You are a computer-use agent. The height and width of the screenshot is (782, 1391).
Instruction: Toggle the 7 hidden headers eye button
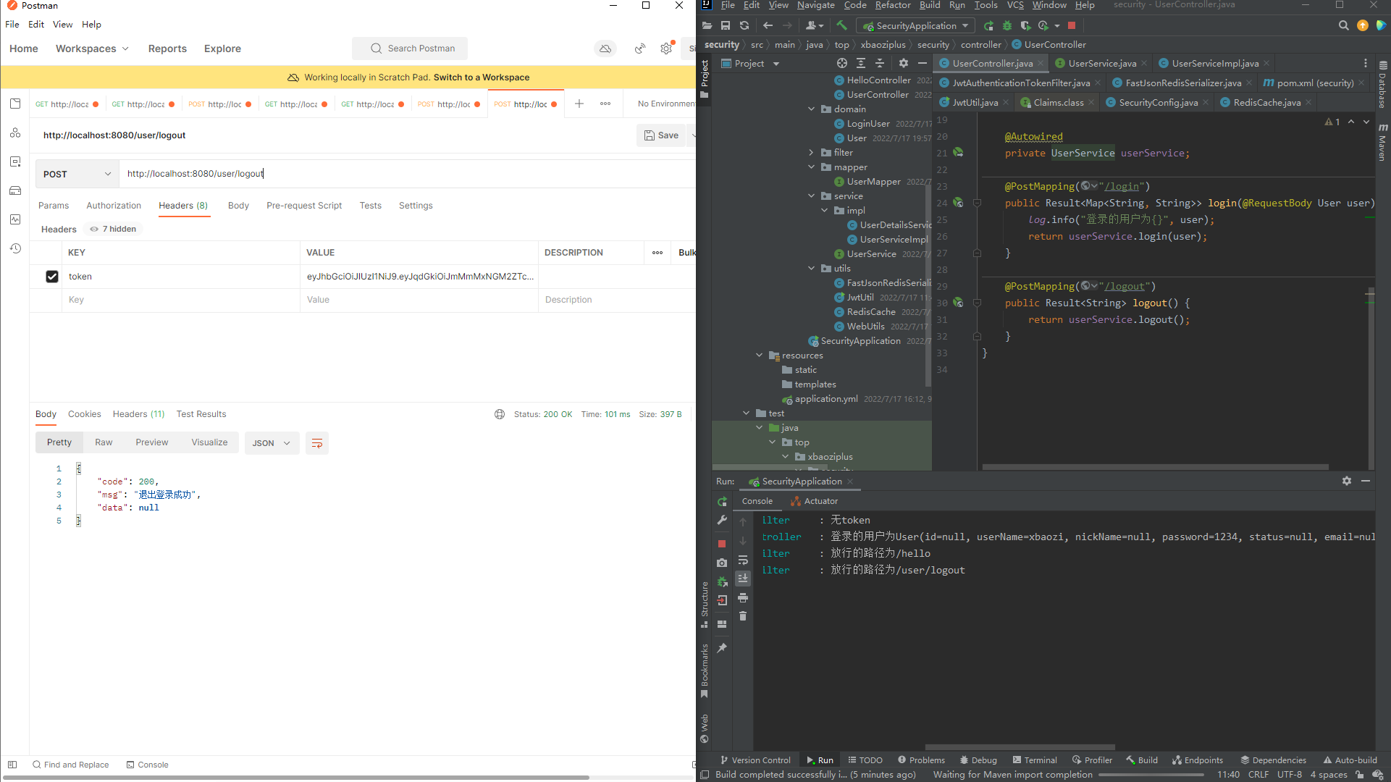coord(114,229)
